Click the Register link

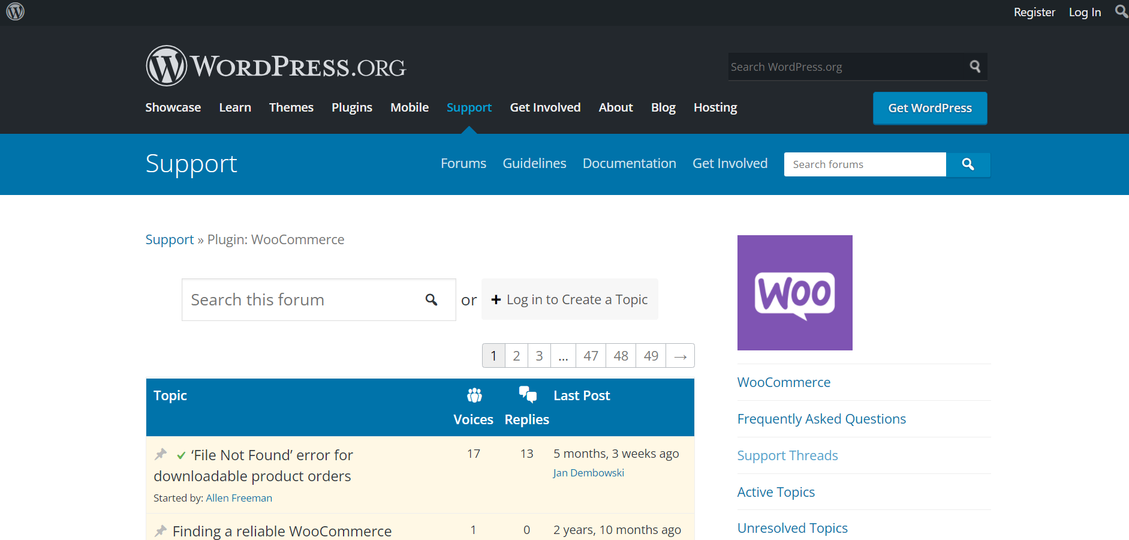click(x=1034, y=12)
